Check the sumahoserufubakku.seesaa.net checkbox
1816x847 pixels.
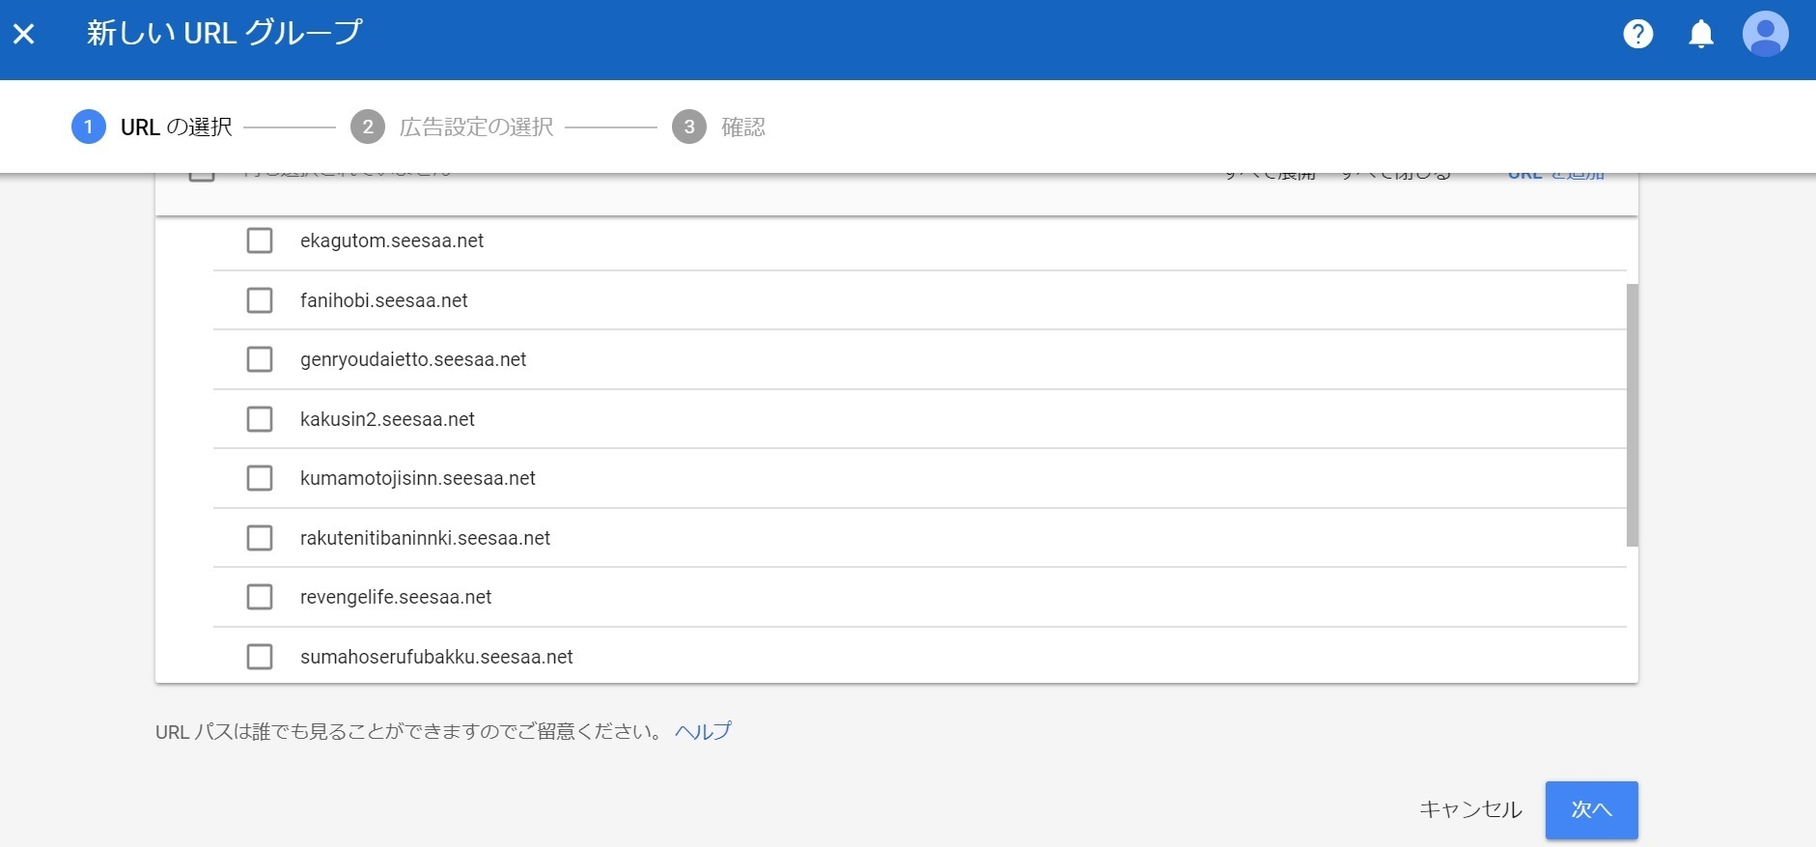pos(260,657)
